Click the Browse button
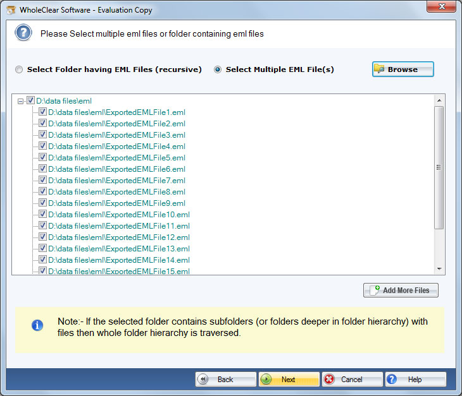Screen dimensions: 462x396 point(403,69)
